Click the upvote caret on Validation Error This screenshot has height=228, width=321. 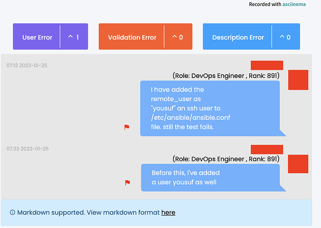point(175,37)
